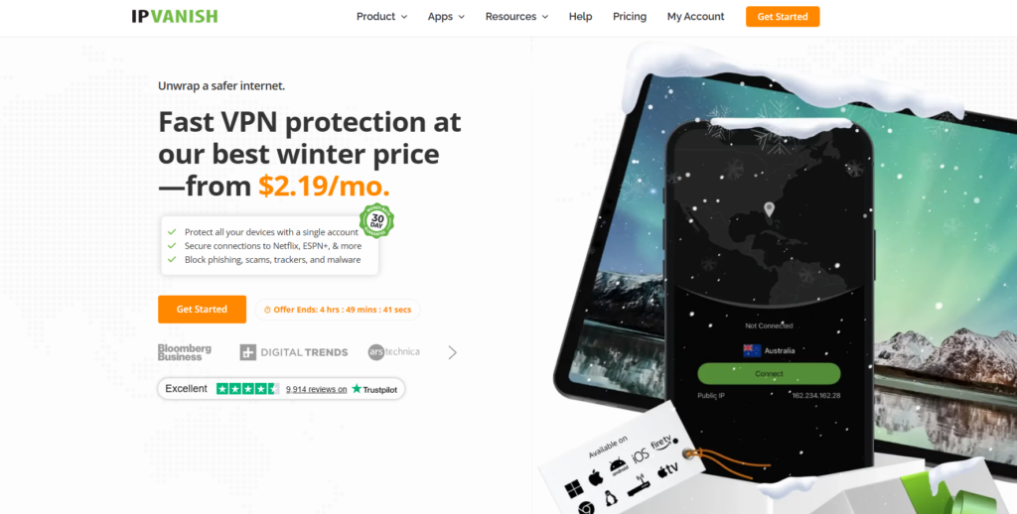Click the Bloomberg Business logo
This screenshot has height=514, width=1017.
pyautogui.click(x=184, y=352)
